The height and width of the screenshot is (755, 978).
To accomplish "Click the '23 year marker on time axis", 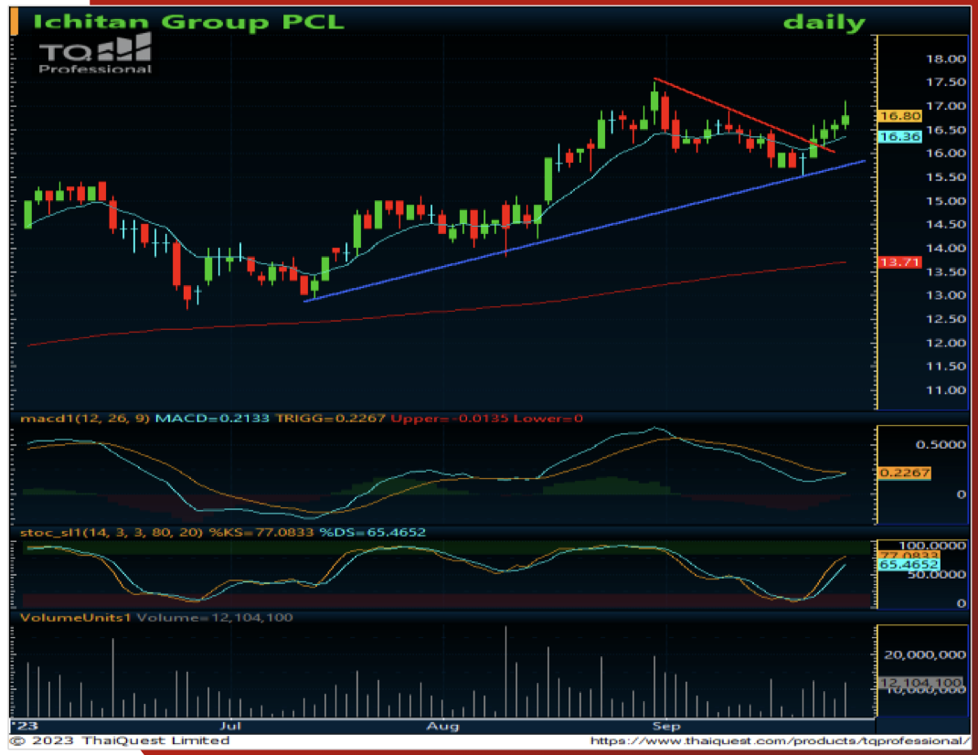I will pos(25,727).
